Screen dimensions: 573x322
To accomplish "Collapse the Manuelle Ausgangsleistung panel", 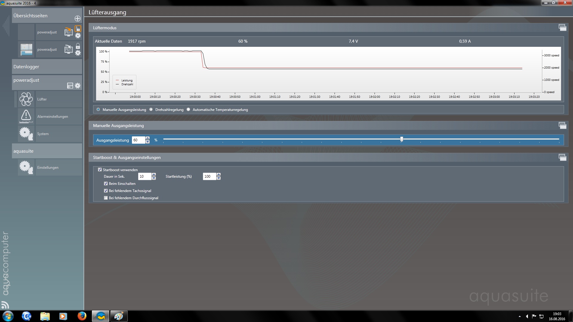I will pyautogui.click(x=562, y=125).
